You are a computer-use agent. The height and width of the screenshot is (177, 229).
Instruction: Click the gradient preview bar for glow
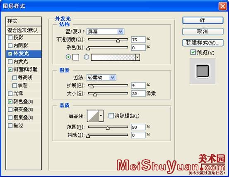[x=113, y=57]
